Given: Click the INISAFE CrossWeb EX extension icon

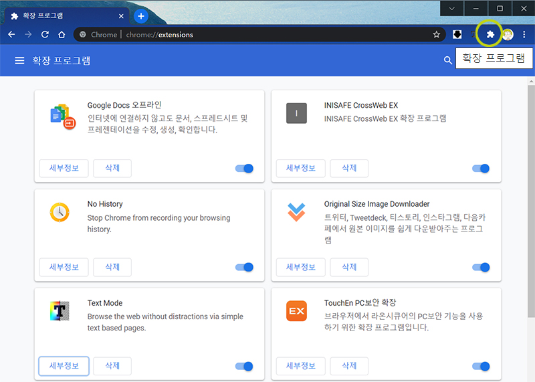Looking at the screenshot, I should coord(296,113).
